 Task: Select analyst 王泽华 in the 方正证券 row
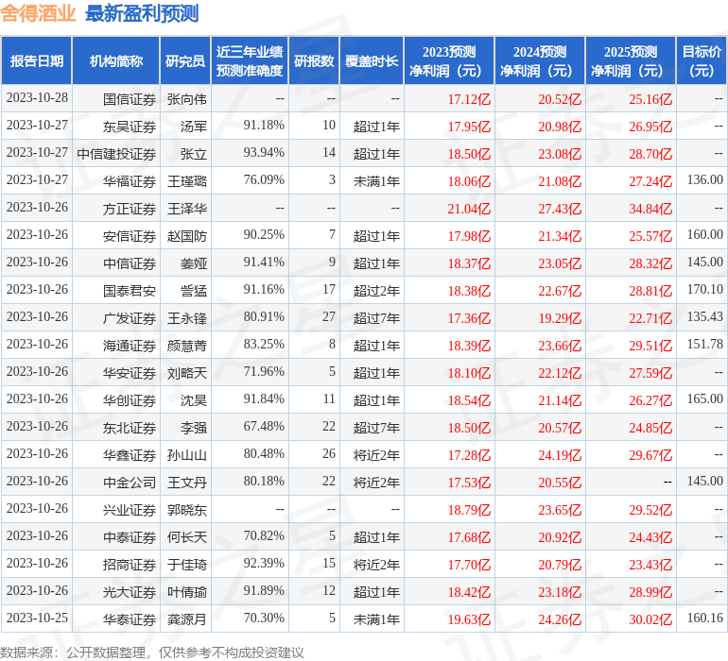coord(187,208)
